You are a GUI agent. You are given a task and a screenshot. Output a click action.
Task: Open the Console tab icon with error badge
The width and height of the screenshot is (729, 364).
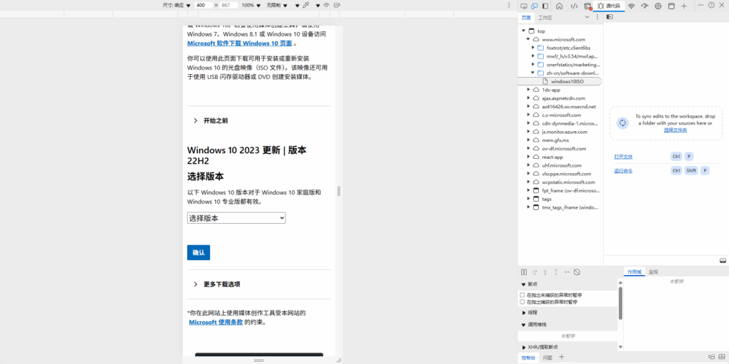(x=588, y=6)
